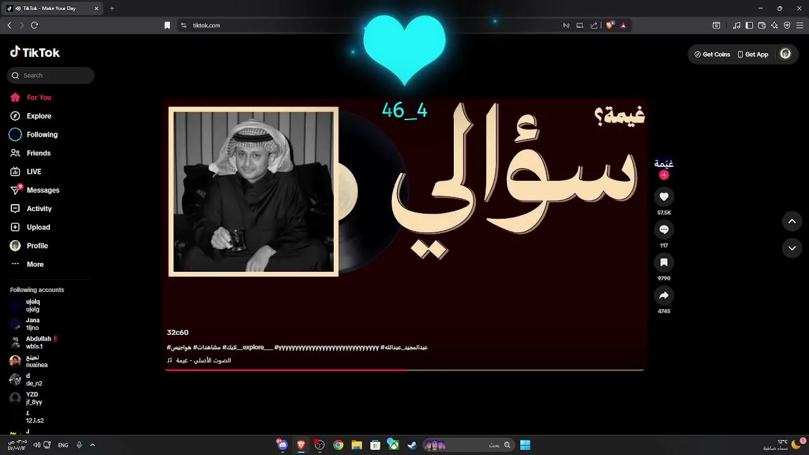Toggle the taskbar microphone icon
This screenshot has width=809, height=455.
click(x=79, y=445)
